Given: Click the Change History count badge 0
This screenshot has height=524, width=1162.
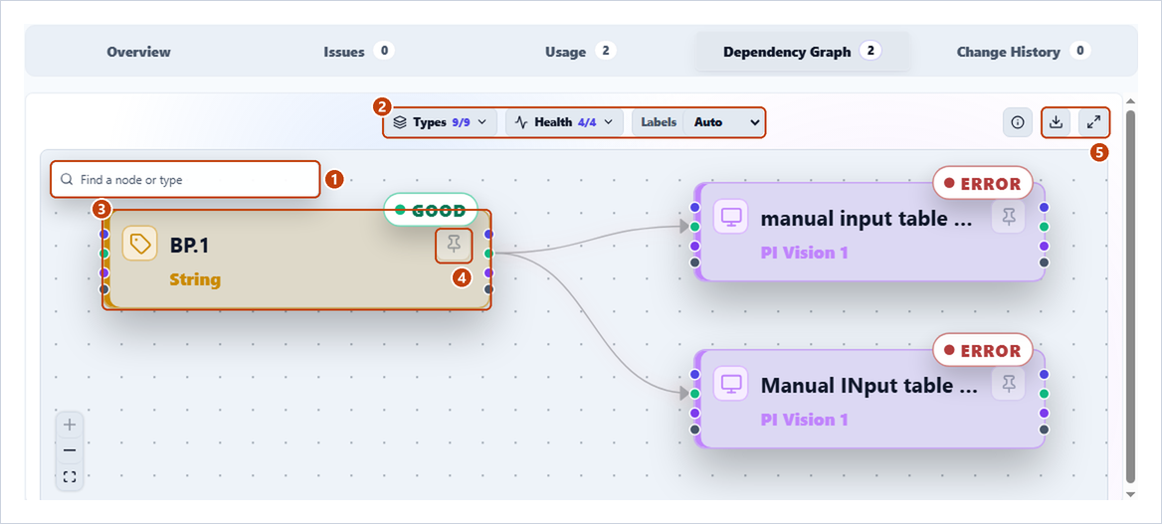Looking at the screenshot, I should [1079, 51].
